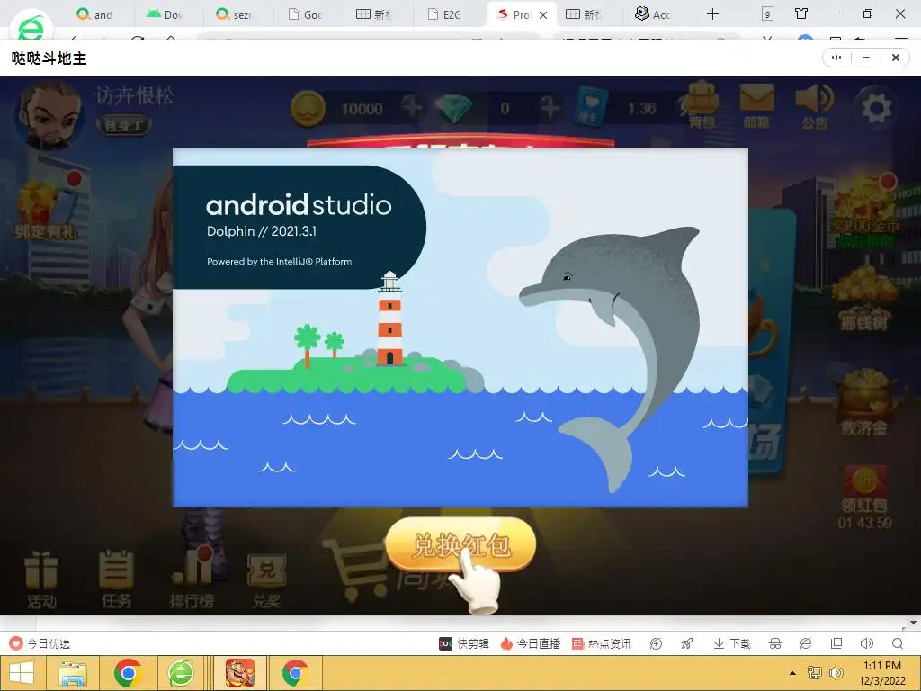The height and width of the screenshot is (691, 921).
Task: Click the gold coin icon beside 10000
Action: [308, 109]
